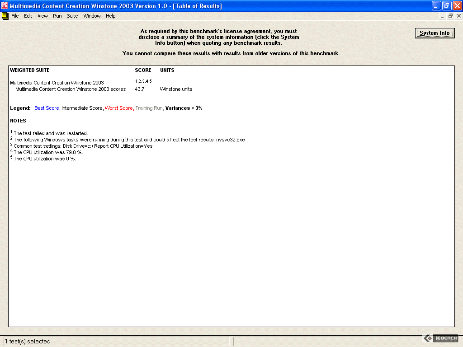The height and width of the screenshot is (347, 463).
Task: Minimize the main Winstone application window
Action: pyautogui.click(x=436, y=5)
